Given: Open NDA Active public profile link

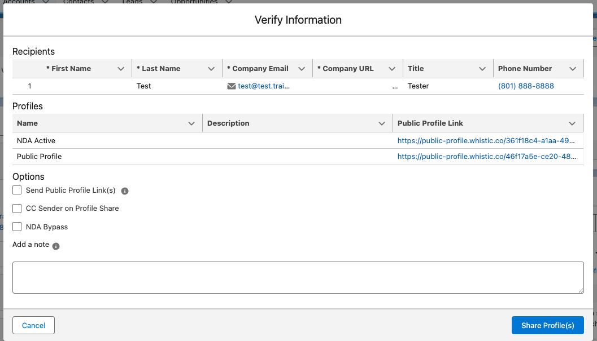Looking at the screenshot, I should click(x=486, y=141).
